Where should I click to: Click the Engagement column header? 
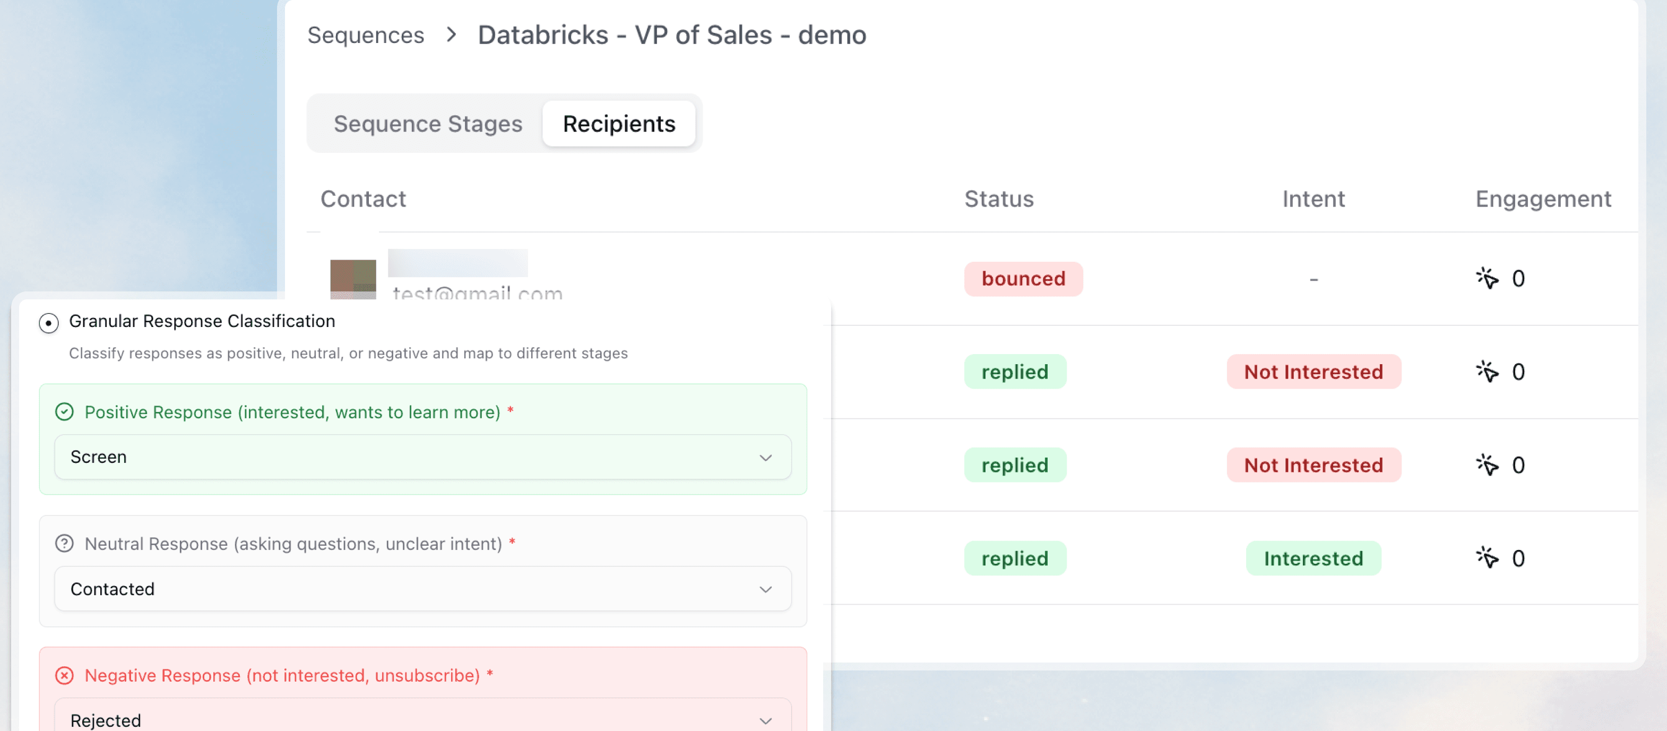1543,199
